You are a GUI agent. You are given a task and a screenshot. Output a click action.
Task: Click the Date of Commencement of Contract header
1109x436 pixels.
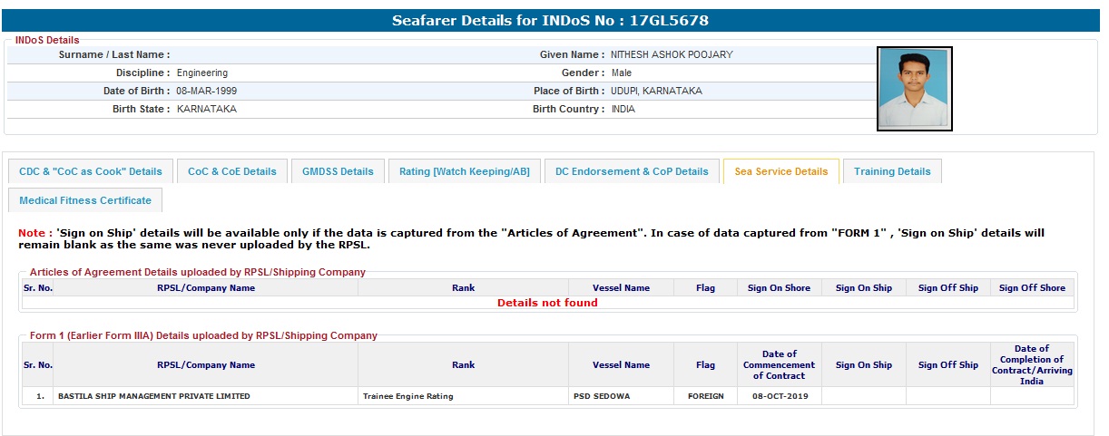click(779, 365)
